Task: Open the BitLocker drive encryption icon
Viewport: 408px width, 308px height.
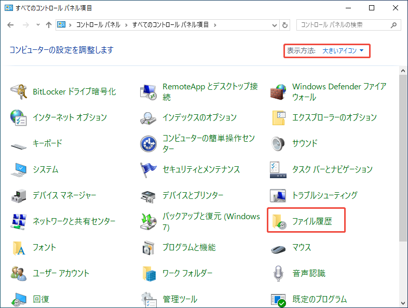Action: 19,91
